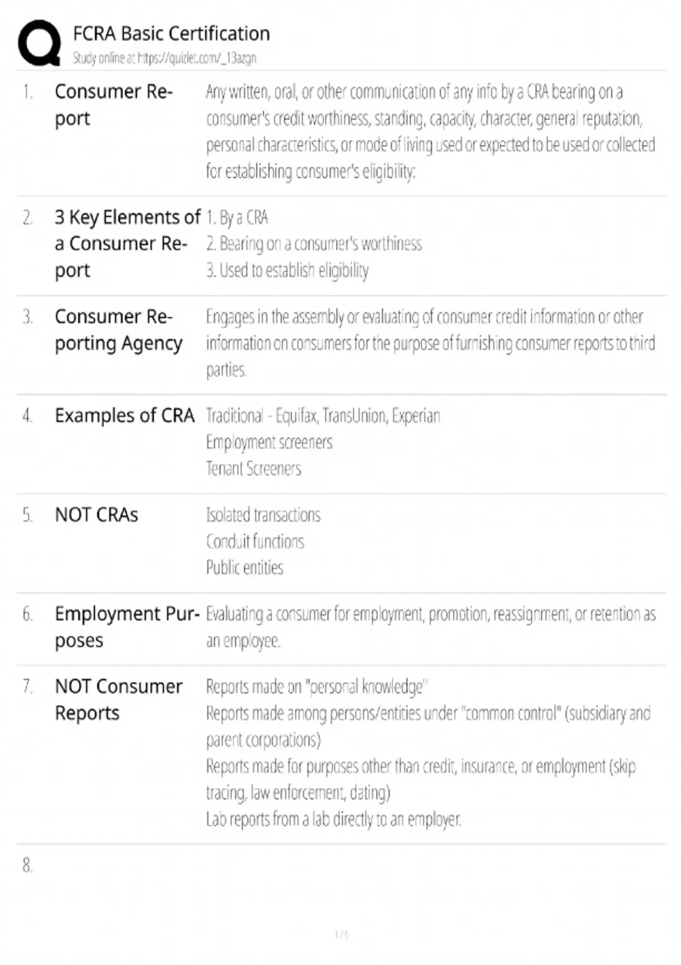Click the 'Examples of CRA' term
Image resolution: width=681 pixels, height=965 pixels.
click(x=124, y=416)
